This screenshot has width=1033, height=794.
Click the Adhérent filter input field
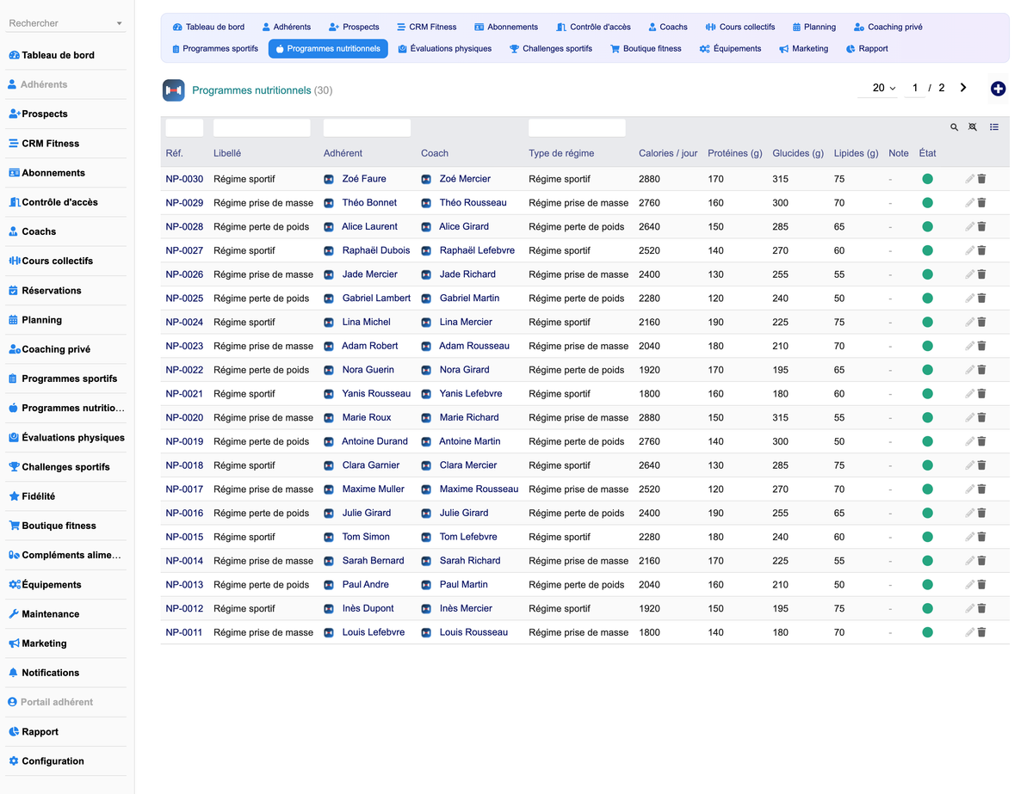pos(367,127)
